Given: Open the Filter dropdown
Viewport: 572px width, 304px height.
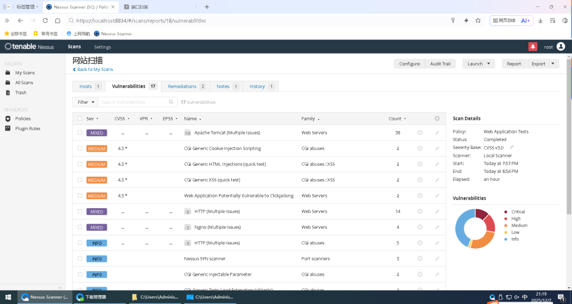Looking at the screenshot, I should point(85,102).
